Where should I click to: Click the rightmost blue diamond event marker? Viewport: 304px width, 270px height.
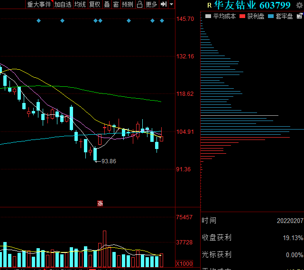tap(162, 20)
